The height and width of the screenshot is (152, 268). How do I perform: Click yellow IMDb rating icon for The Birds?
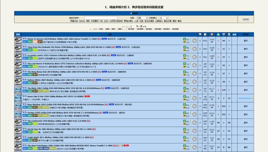tap(184, 91)
